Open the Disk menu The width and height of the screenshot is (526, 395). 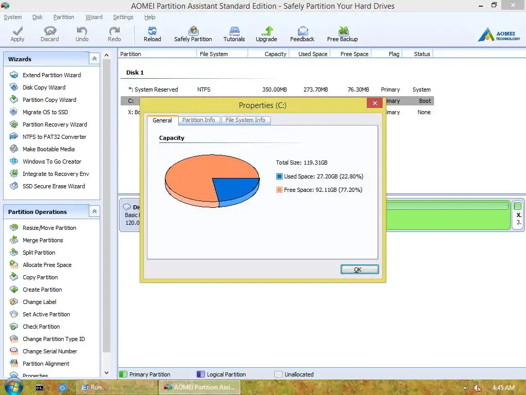point(37,17)
